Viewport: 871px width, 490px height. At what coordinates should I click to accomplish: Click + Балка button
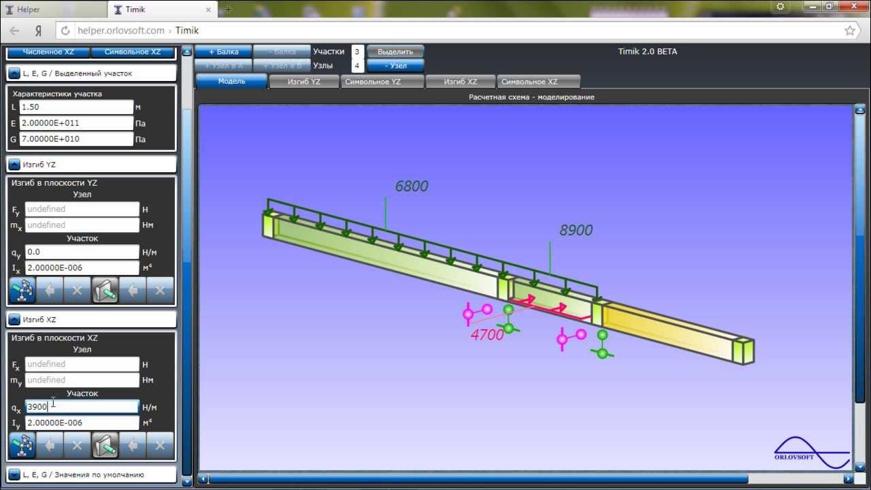click(x=223, y=52)
